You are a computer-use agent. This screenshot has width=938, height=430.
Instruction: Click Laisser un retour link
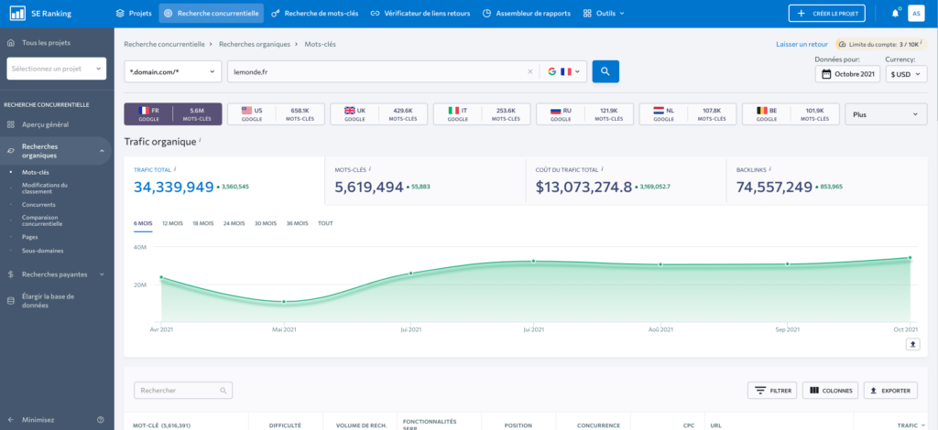click(x=802, y=44)
